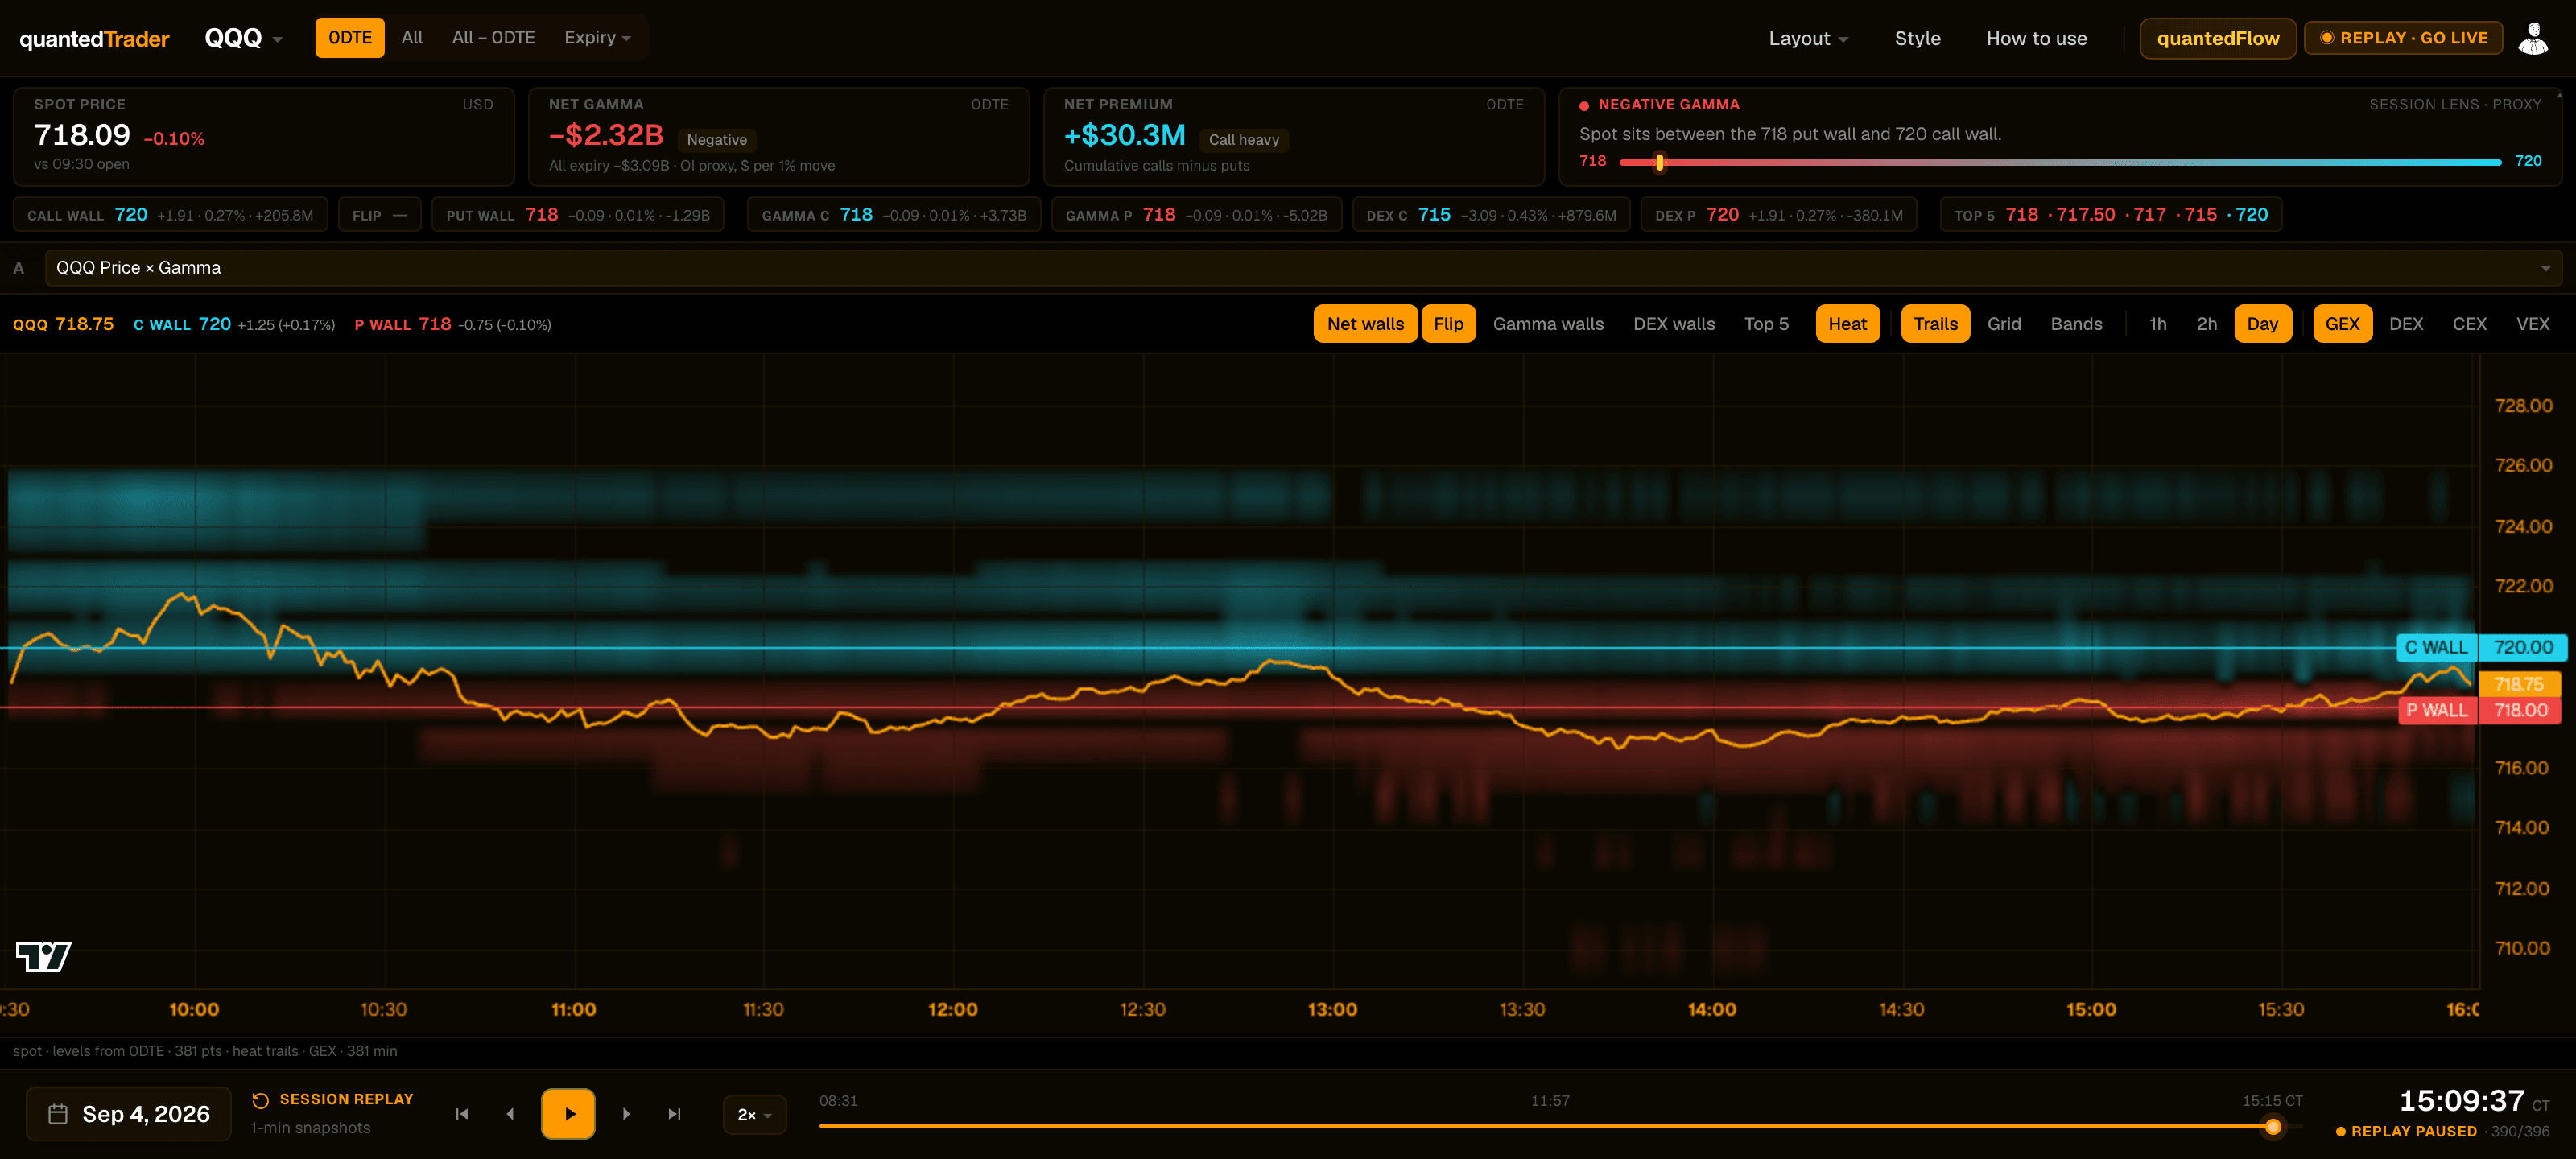Select the All – 0DTE expiry tab
The image size is (2576, 1159).
pyautogui.click(x=493, y=38)
